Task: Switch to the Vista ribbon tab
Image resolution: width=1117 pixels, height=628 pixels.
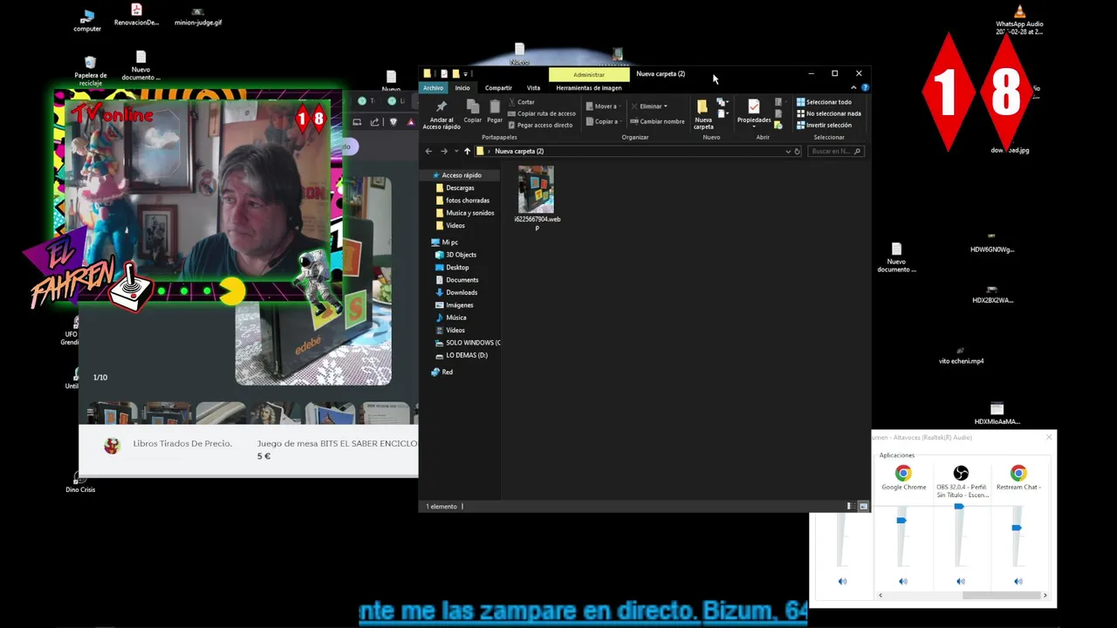Action: coord(533,87)
